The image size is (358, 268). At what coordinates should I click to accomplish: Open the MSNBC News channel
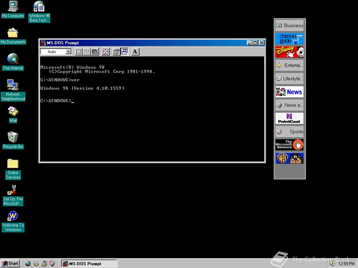coord(289,92)
